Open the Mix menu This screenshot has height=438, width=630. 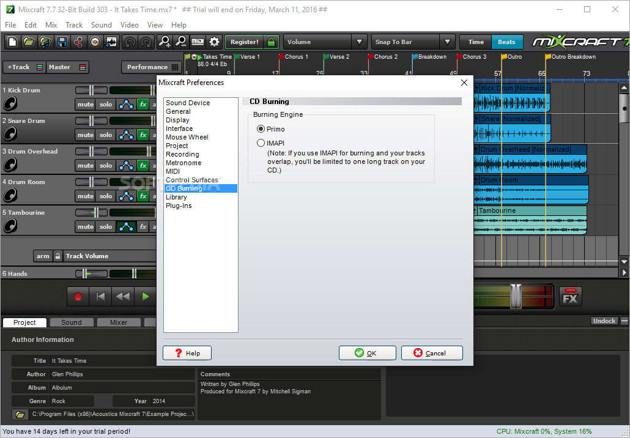coord(51,25)
